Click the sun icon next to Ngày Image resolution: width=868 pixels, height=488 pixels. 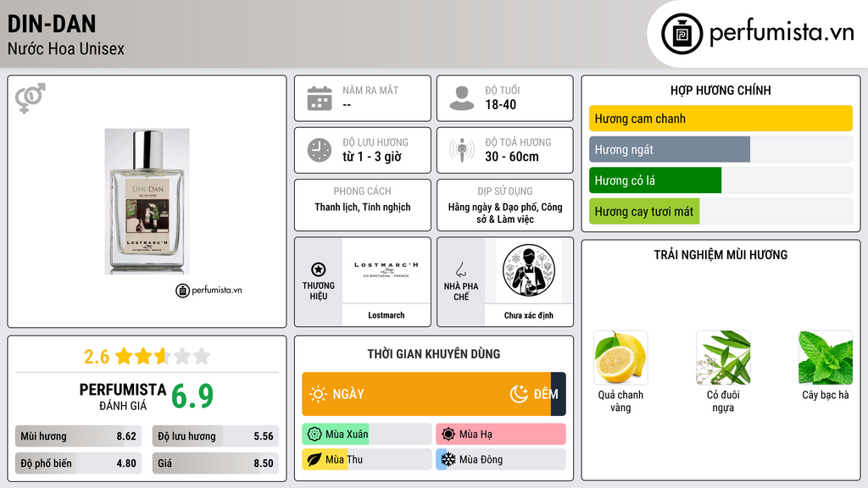click(x=319, y=394)
